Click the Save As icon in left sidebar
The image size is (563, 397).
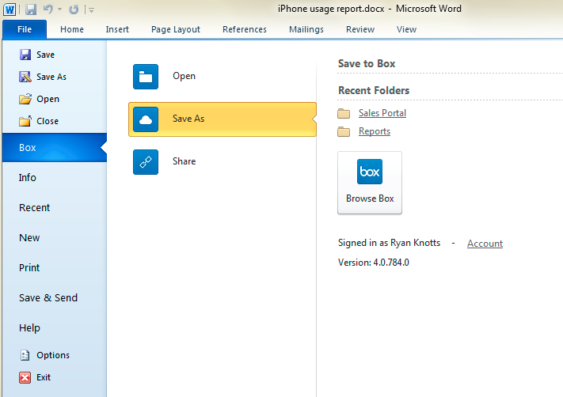pyautogui.click(x=25, y=77)
